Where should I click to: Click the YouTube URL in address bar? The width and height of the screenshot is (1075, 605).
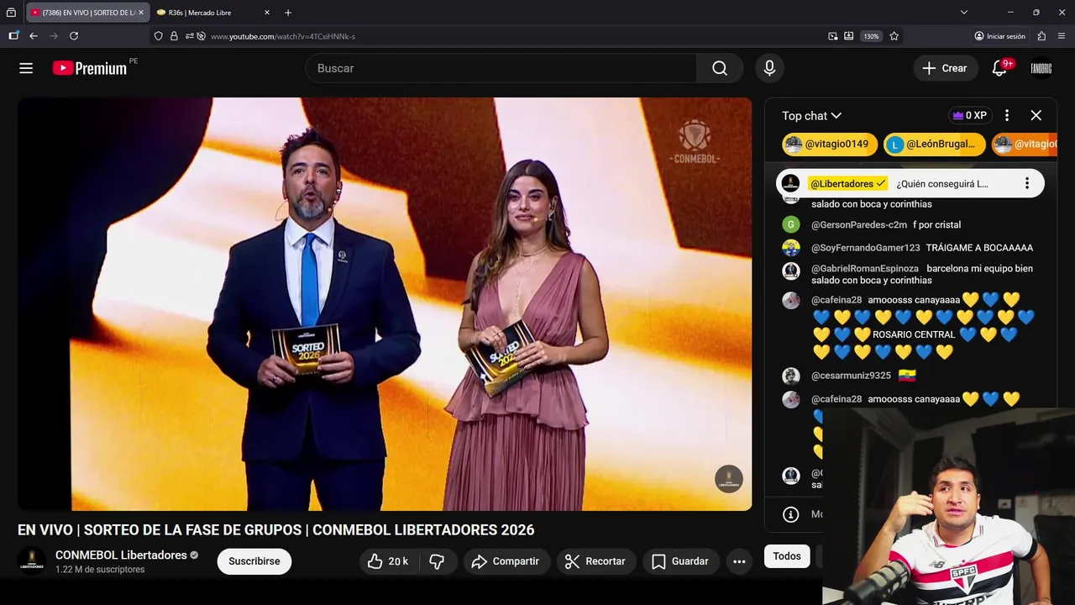[283, 36]
